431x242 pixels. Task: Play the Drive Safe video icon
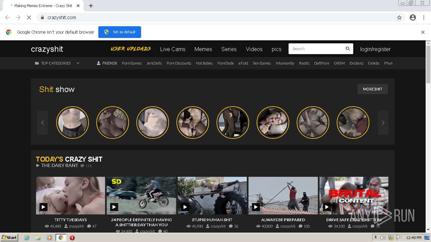pos(327,207)
